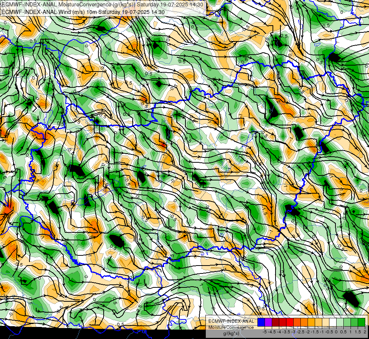Click the '-1.5' legend tick value
The width and height of the screenshot is (369, 339).
(x=315, y=332)
